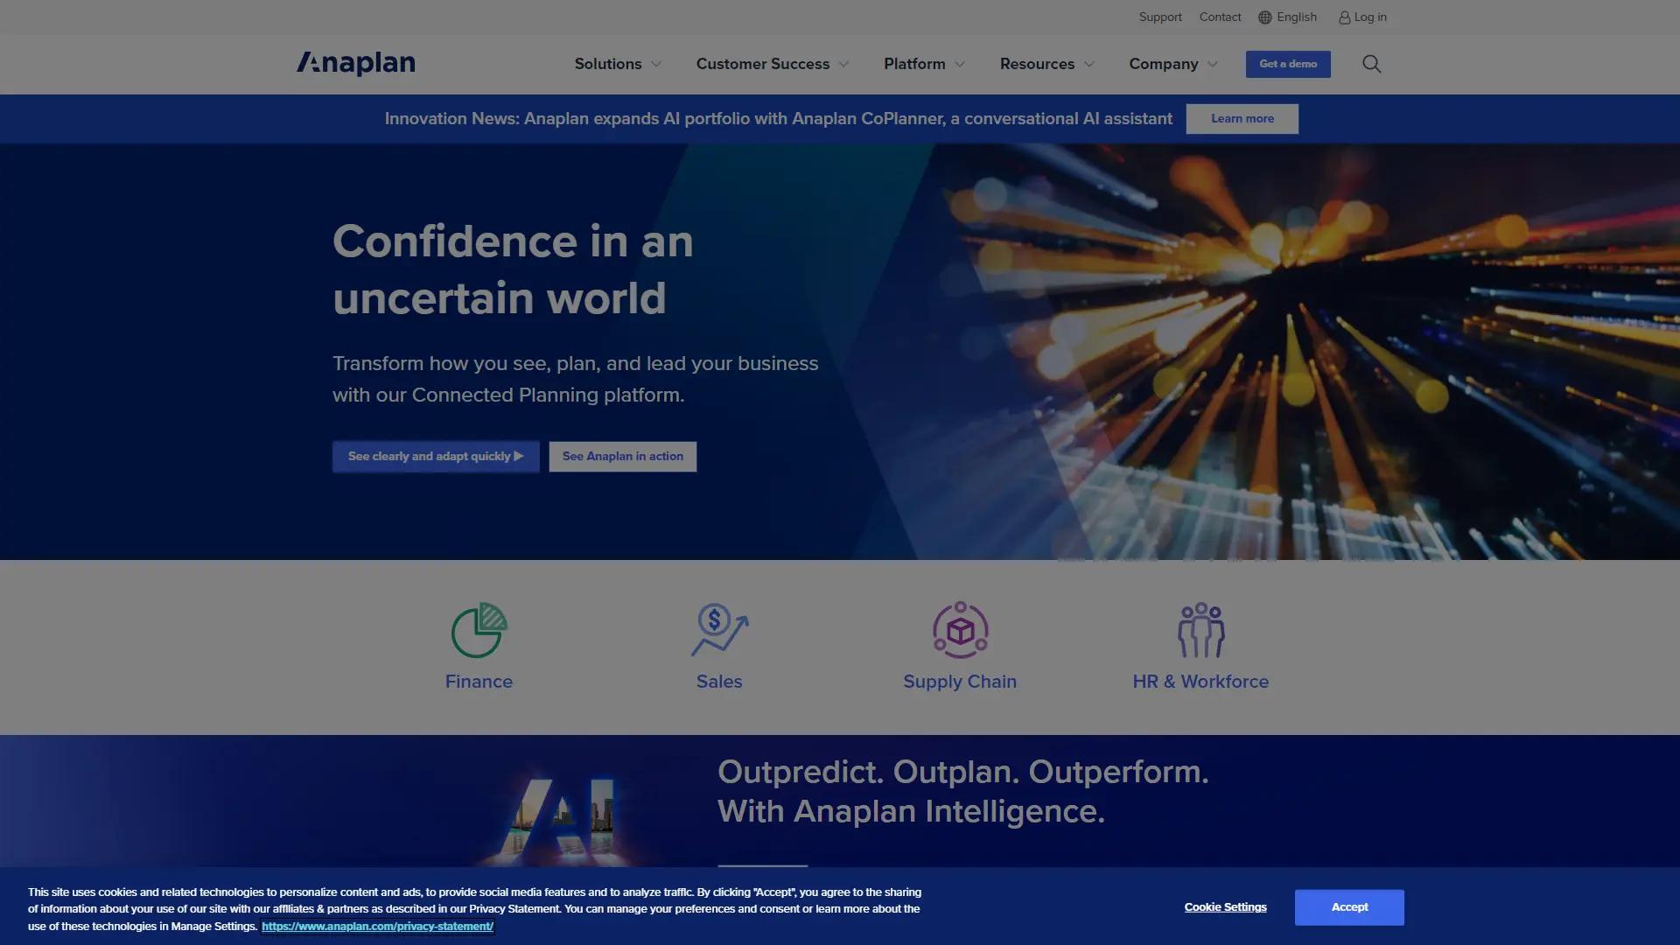Select the Finance pie chart icon
1680x945 pixels.
coord(478,626)
